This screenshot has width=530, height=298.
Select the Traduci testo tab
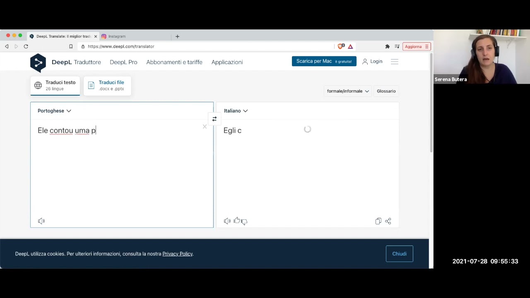(x=55, y=85)
